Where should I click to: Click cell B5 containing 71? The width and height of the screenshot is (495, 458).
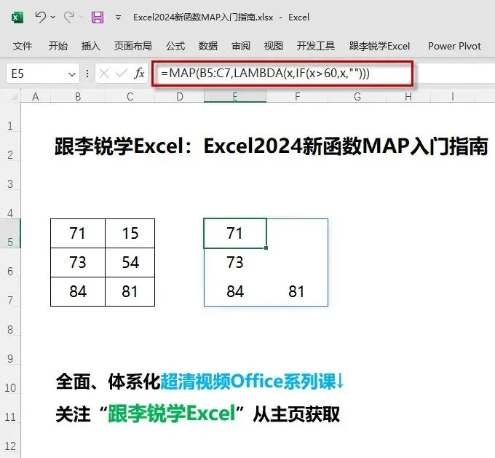78,233
